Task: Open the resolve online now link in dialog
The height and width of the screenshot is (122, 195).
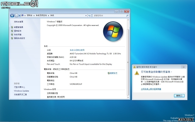Action: click(151, 89)
